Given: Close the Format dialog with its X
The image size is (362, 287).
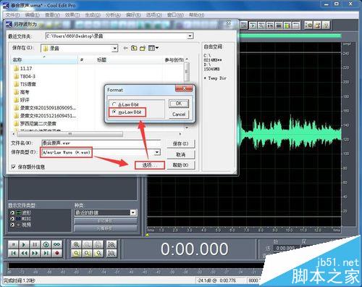Looking at the screenshot, I should (x=184, y=88).
